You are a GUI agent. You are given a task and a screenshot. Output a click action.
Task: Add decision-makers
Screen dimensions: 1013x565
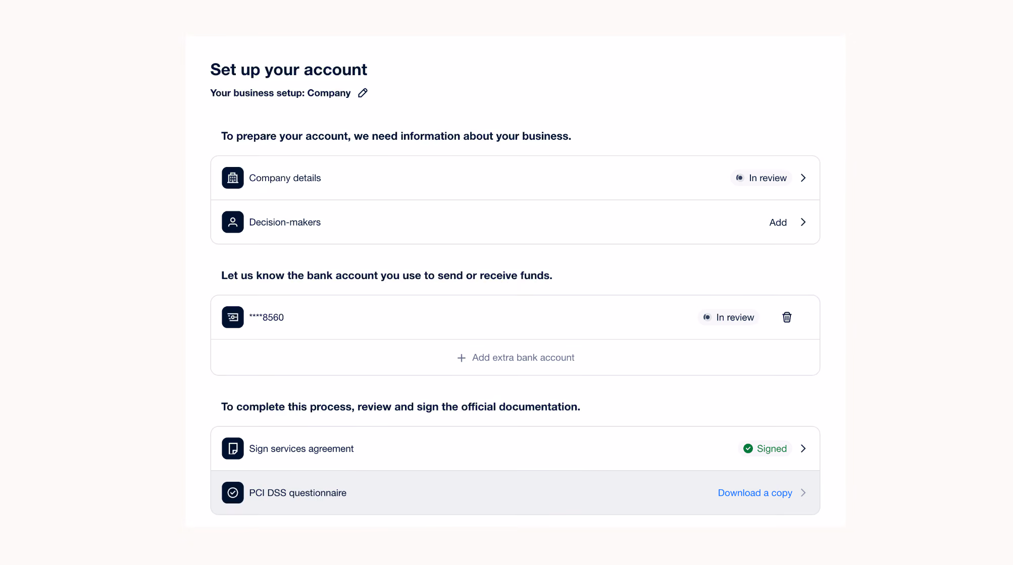(x=778, y=222)
